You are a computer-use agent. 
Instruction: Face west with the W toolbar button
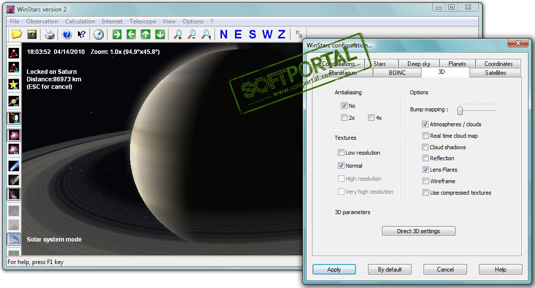click(x=267, y=34)
